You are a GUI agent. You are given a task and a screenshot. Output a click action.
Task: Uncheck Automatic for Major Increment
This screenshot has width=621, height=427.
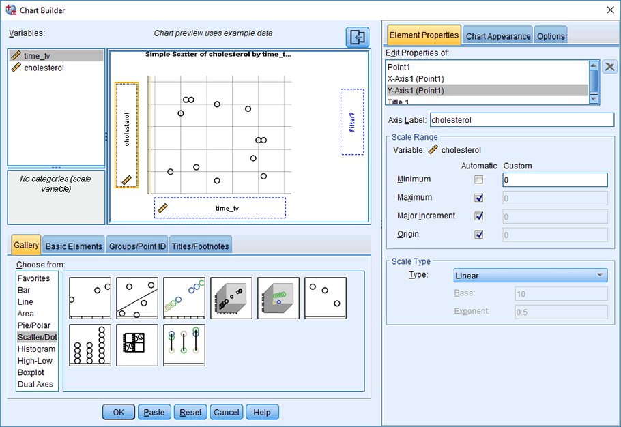[x=478, y=216]
